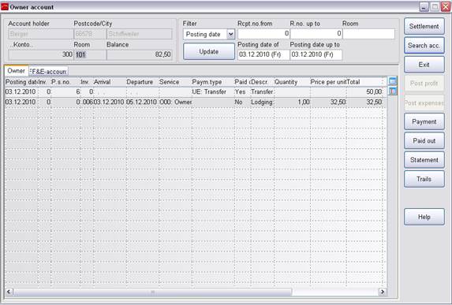452x305 pixels.
Task: Click the P.s.no. column header
Action: pyautogui.click(x=65, y=82)
